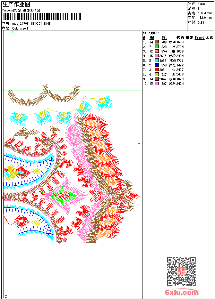Screen dimensions: 215x299
Task: Click thread code 2437 in row 7
Action: click(180, 70)
